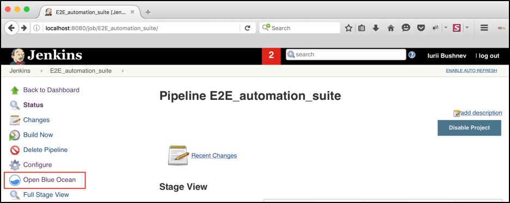510x203 pixels.
Task: Click the add description link
Action: point(481,113)
